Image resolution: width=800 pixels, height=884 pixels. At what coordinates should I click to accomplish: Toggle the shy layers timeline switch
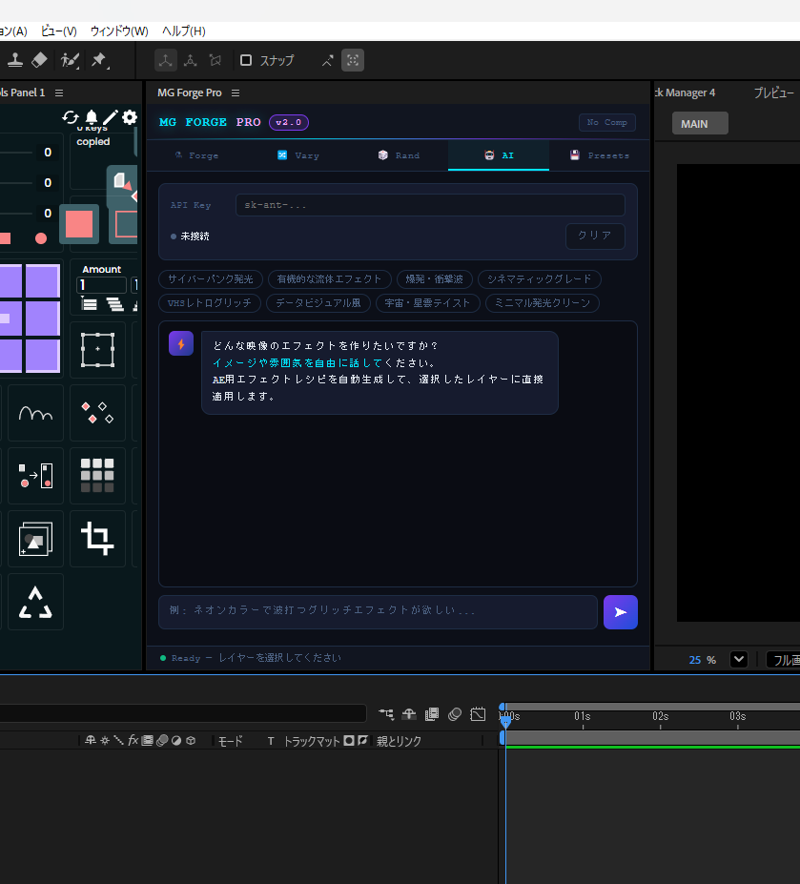409,714
